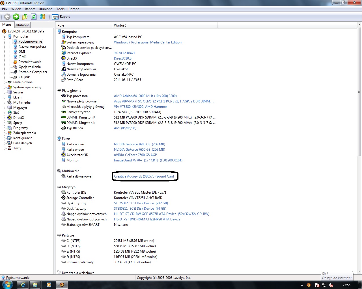Screen dimensions: 362x289
Task: Refresh the report with the toolbar refresh icon
Action: [34, 17]
